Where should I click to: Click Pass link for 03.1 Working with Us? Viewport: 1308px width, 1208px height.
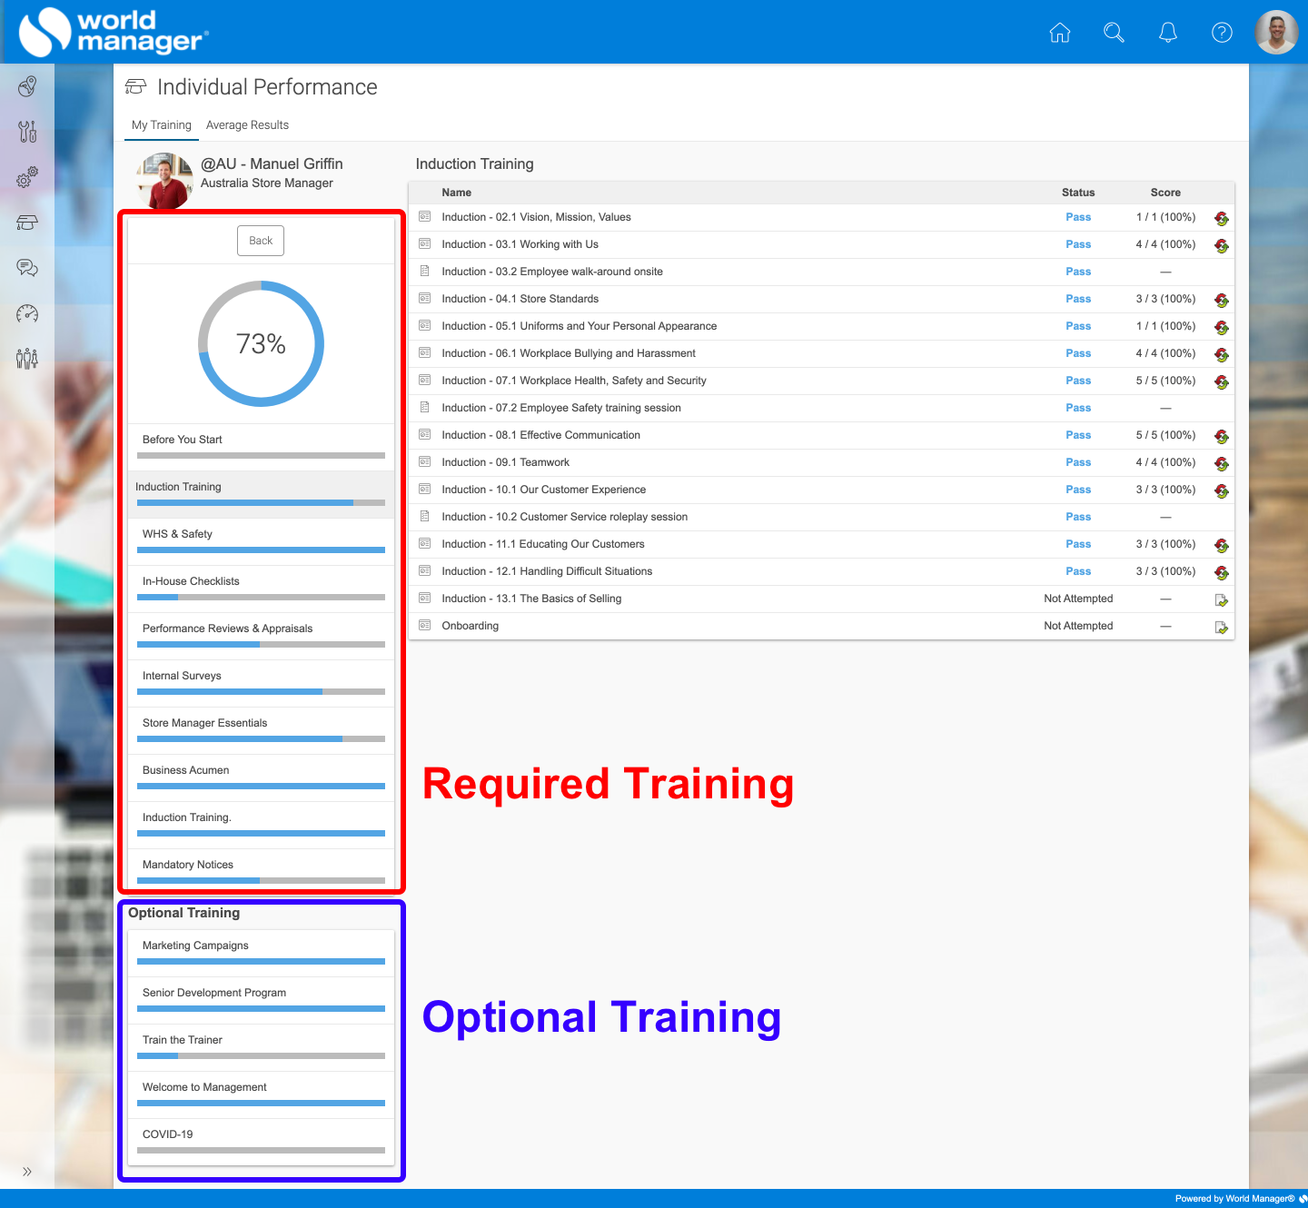(x=1078, y=244)
